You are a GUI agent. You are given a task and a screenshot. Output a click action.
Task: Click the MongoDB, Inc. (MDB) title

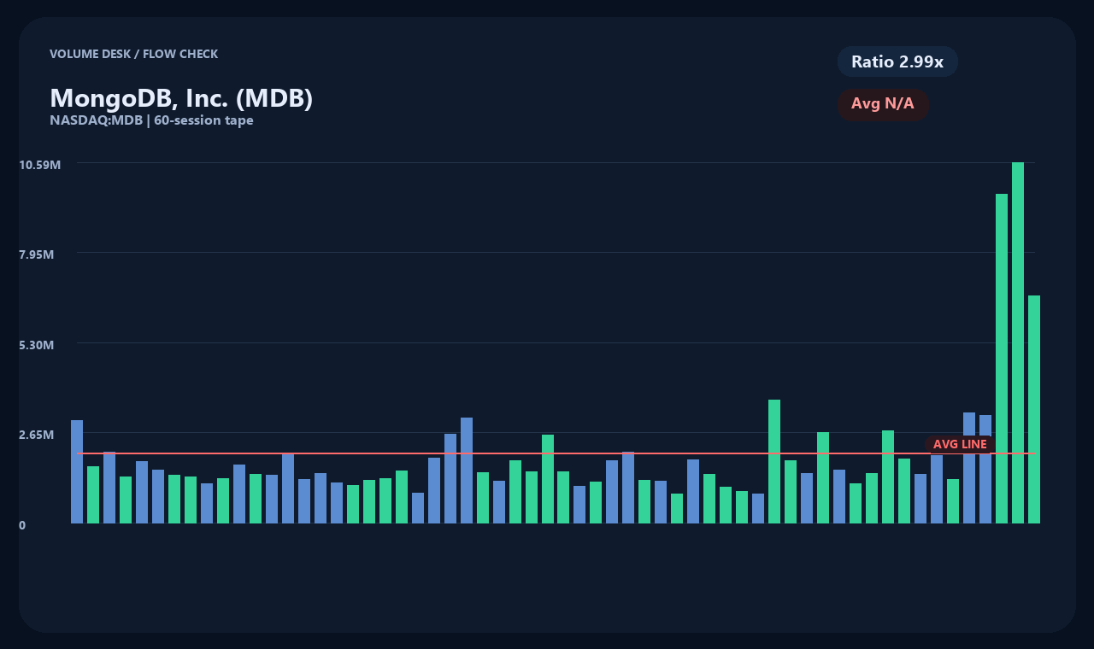pyautogui.click(x=181, y=98)
